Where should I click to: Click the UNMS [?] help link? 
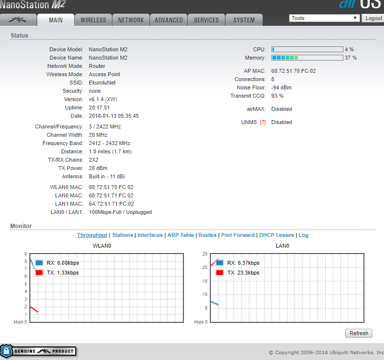tap(263, 122)
